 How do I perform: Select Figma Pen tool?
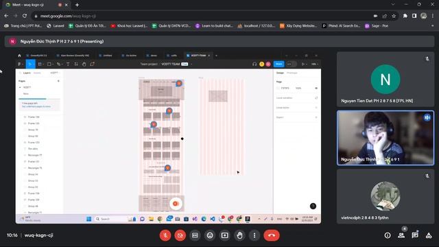click(x=58, y=64)
